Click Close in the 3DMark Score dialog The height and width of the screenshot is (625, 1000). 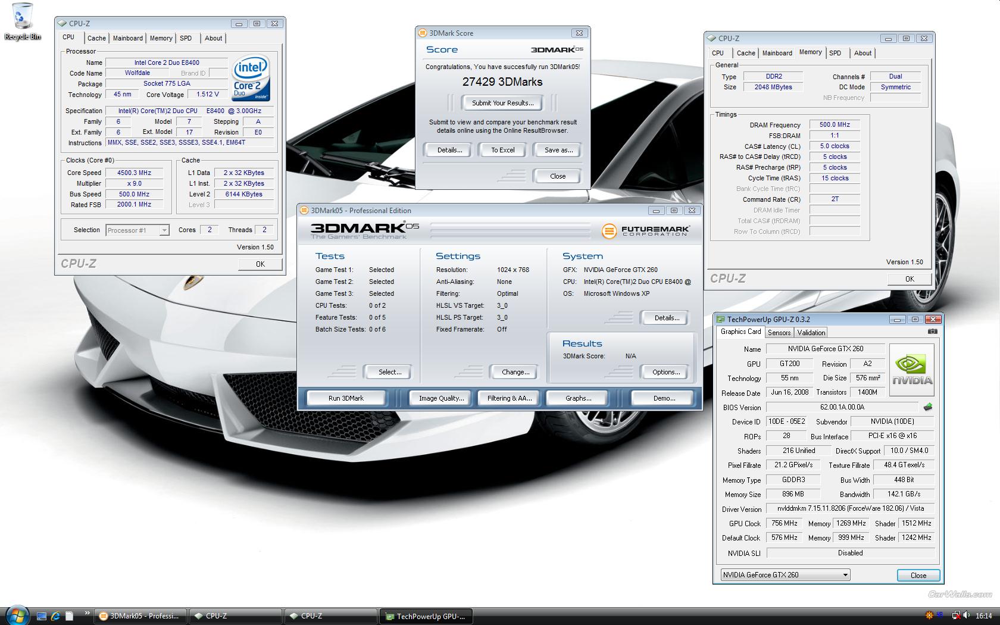(x=558, y=176)
